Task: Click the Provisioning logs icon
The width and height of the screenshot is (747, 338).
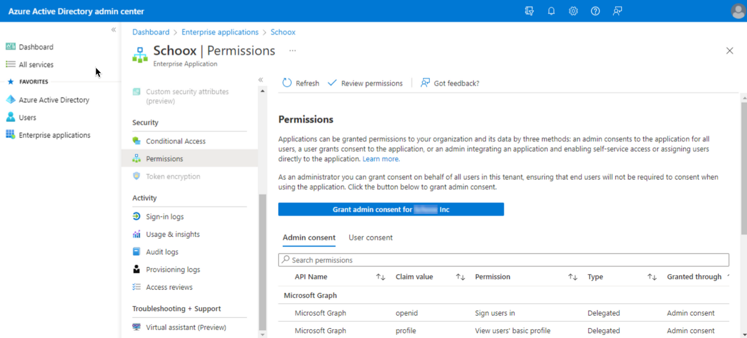Action: [x=136, y=270]
